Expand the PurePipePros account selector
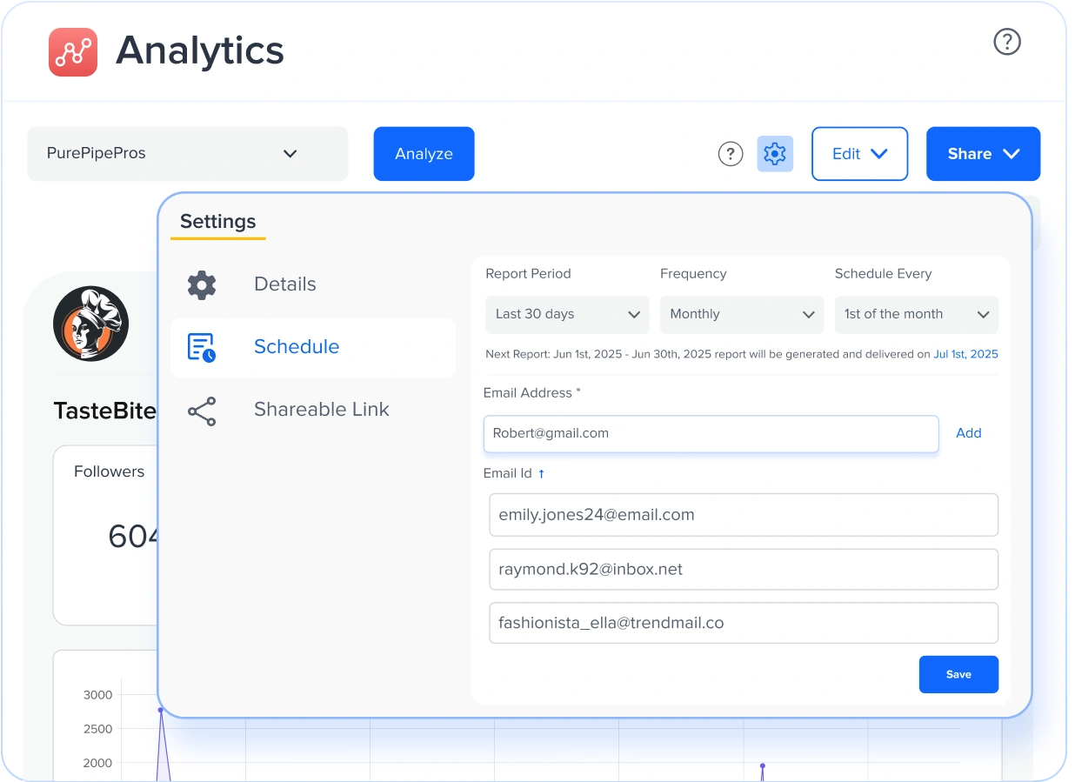This screenshot has height=782, width=1075. [x=187, y=153]
